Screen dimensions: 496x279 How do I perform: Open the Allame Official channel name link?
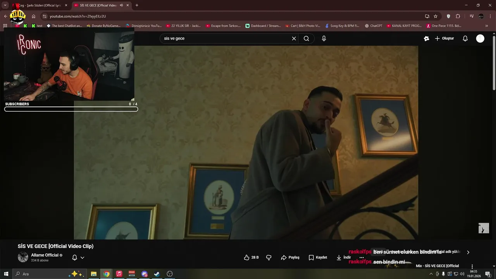[x=45, y=255]
